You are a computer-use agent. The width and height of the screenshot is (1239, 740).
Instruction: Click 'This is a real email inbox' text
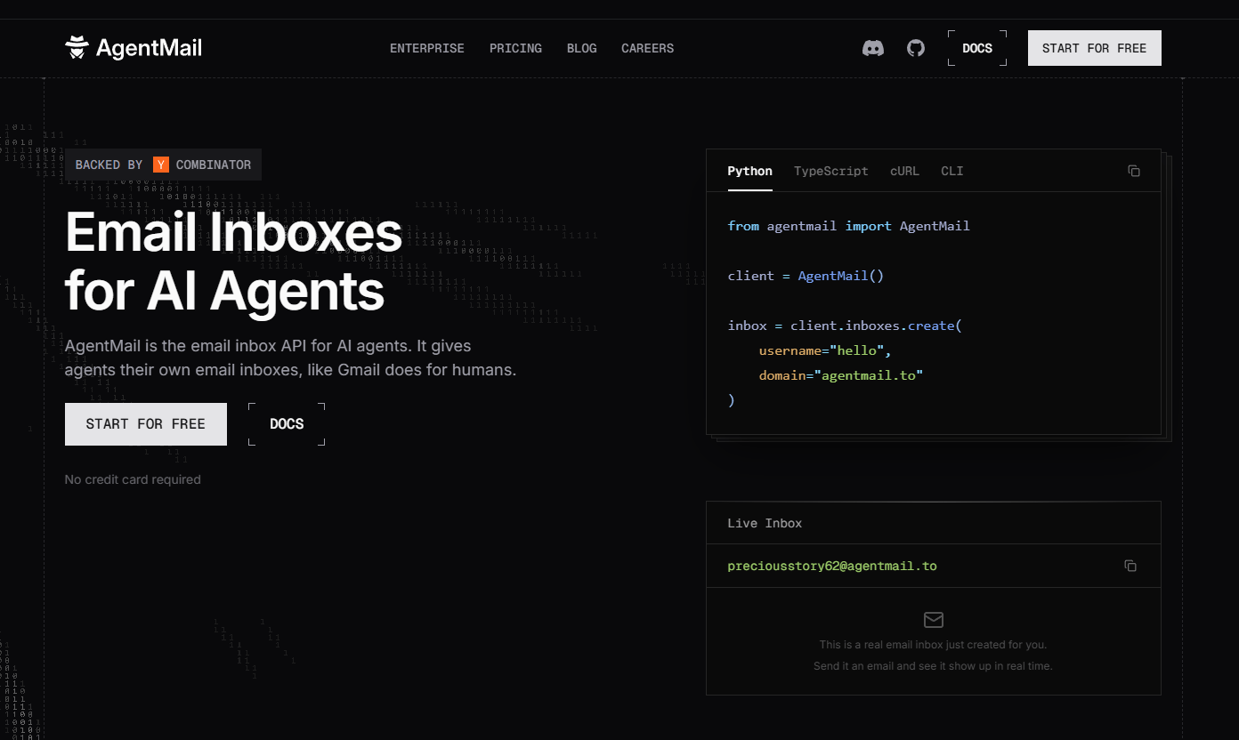point(933,645)
